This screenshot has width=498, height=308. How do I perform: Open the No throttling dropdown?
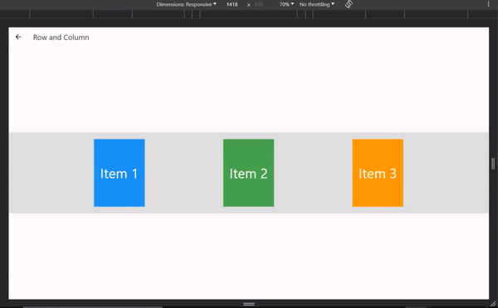[x=317, y=4]
